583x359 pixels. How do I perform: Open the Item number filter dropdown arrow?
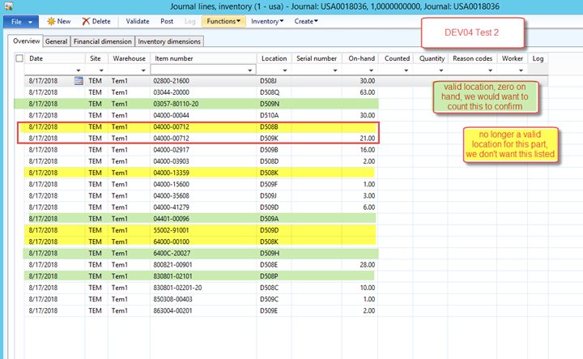pyautogui.click(x=250, y=71)
